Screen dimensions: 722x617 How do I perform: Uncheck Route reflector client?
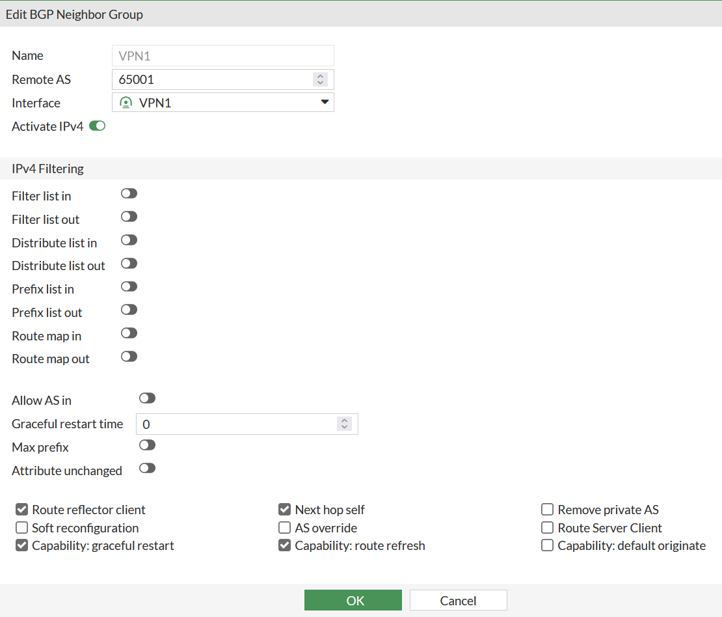(22, 510)
